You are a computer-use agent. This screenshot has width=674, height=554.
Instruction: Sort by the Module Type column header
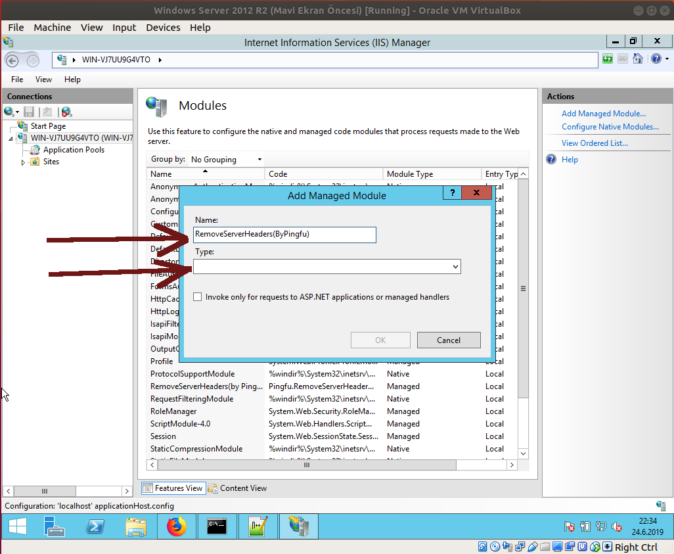tap(432, 173)
